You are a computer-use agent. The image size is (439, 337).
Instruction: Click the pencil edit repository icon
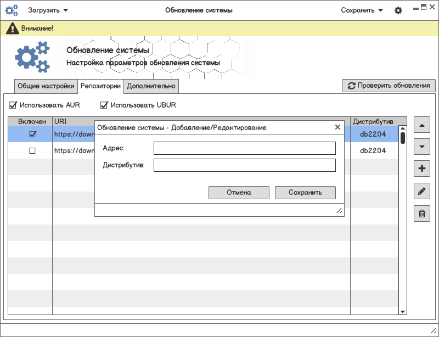tap(421, 191)
